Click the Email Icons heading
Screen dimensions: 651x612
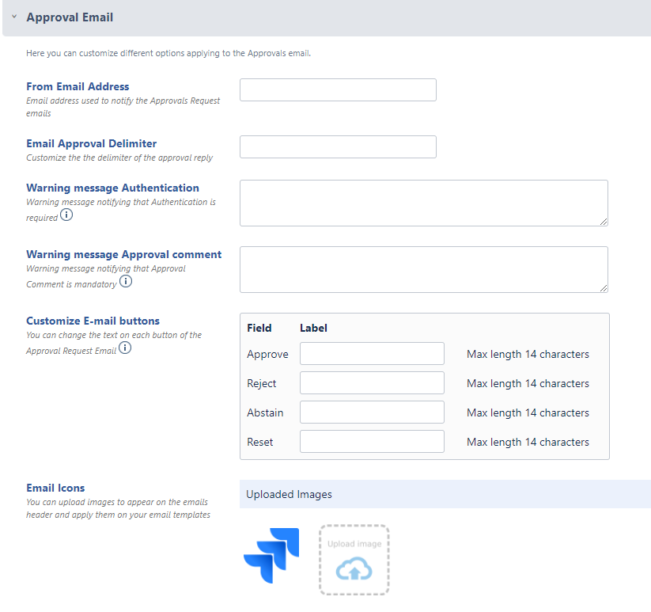click(55, 488)
